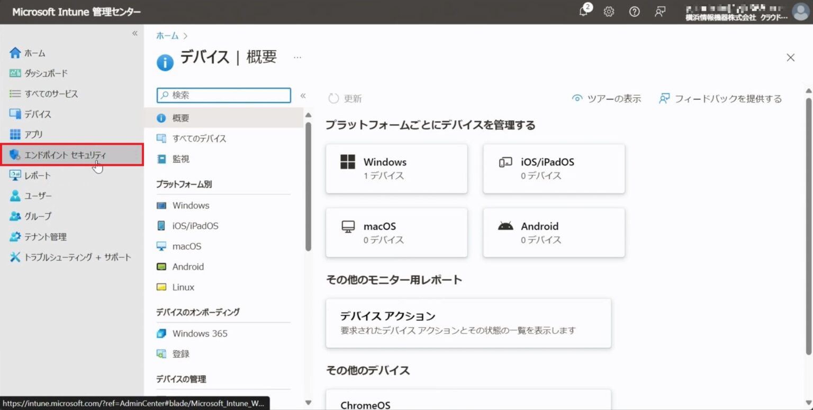Open the Windows tile showing 1 デバイス
This screenshot has width=813, height=410.
[396, 168]
